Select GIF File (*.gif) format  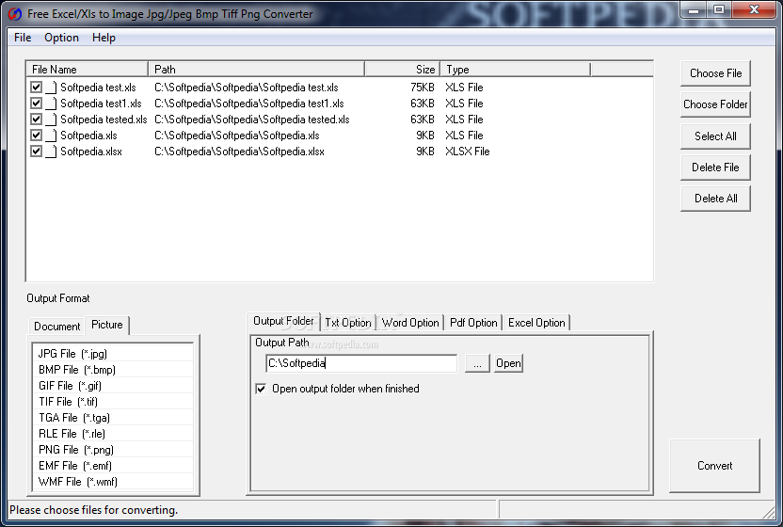[113, 386]
